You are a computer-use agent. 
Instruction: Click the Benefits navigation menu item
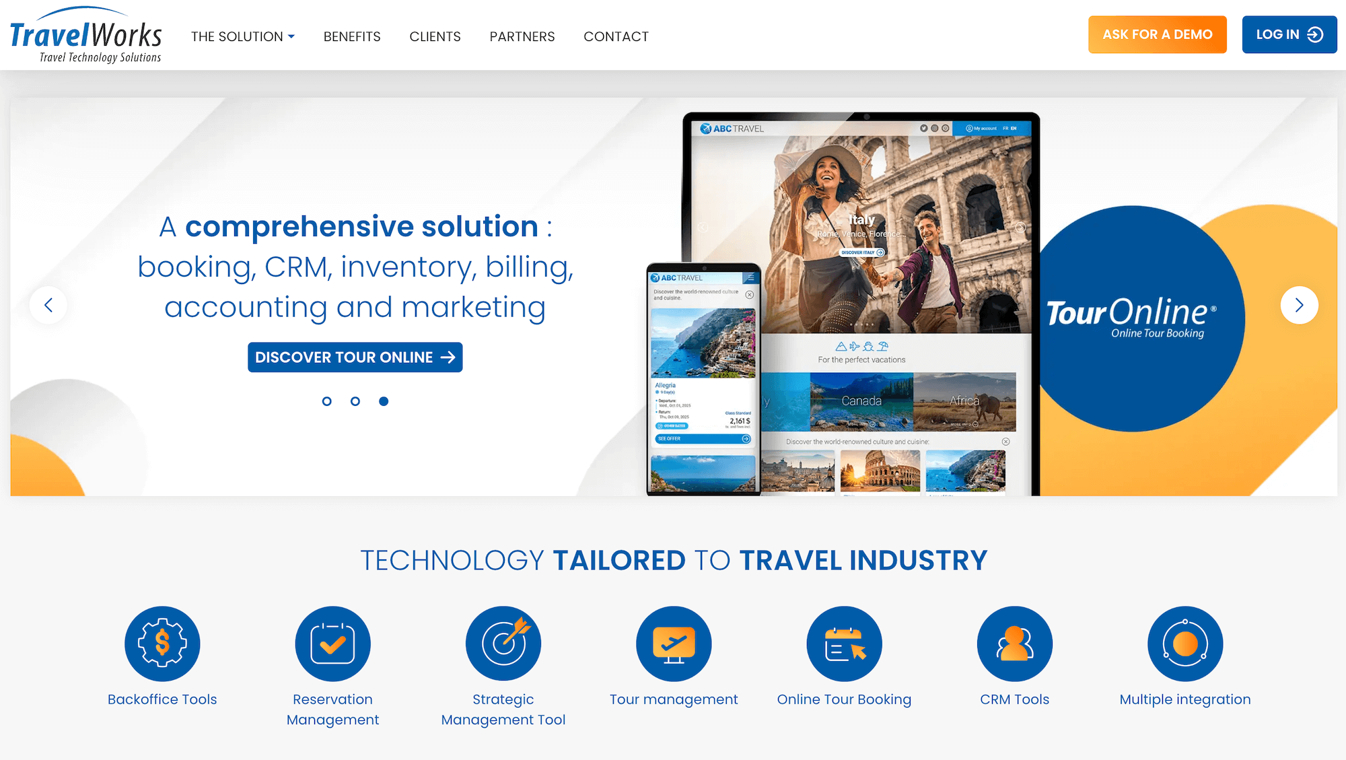click(352, 37)
